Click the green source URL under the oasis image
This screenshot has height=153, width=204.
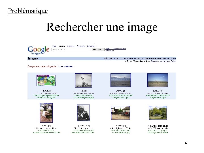[x=158, y=96]
